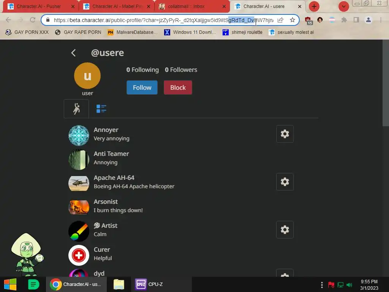Follow the user usere
Screen dimensions: 389x292
tap(142, 87)
